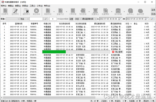The image size is (156, 102).
Task: Click the 全选 button
Action: 153,10
